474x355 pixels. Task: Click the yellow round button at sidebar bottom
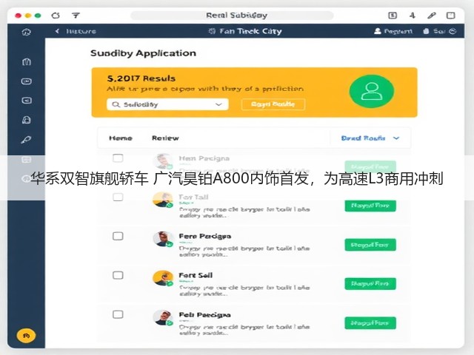[x=26, y=335]
